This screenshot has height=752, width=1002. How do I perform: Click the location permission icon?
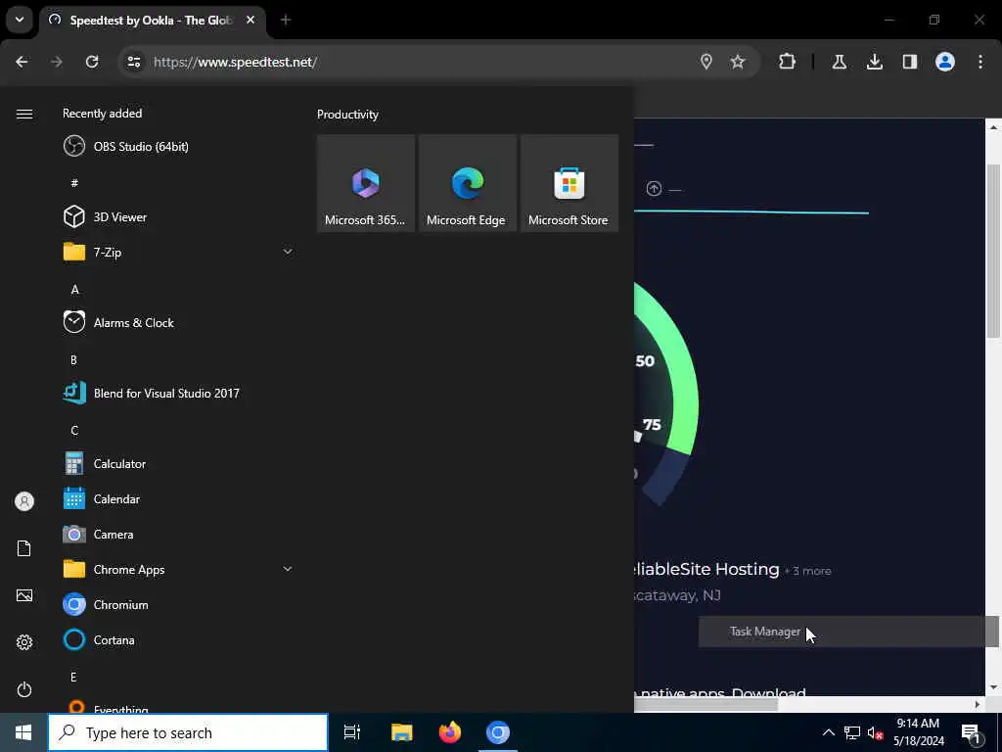[x=706, y=62]
